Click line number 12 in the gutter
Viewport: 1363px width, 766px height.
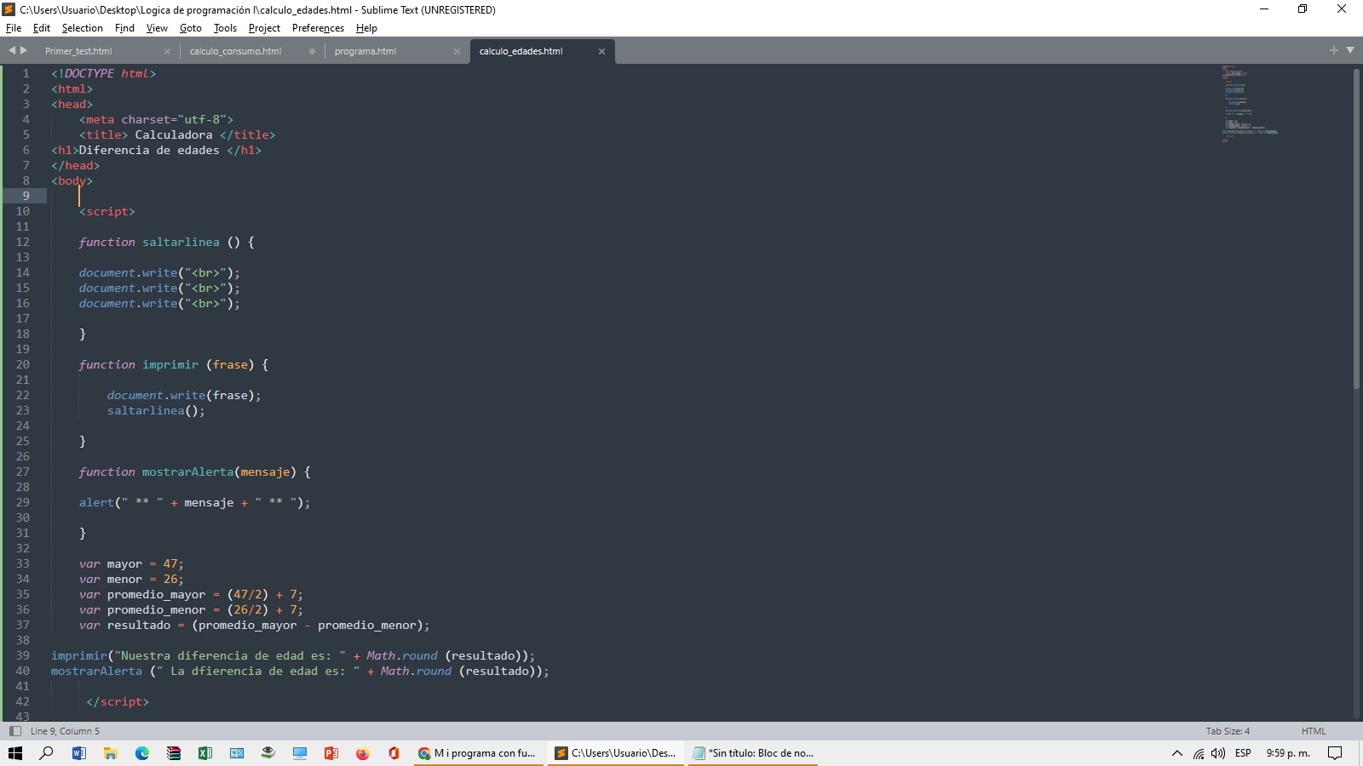22,242
